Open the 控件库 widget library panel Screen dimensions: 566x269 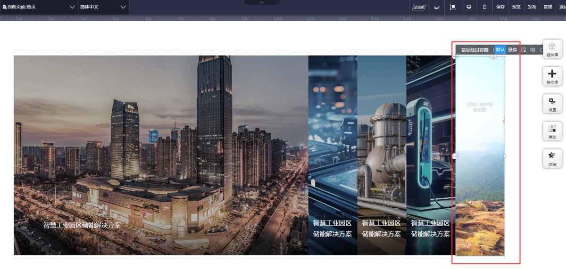(552, 77)
